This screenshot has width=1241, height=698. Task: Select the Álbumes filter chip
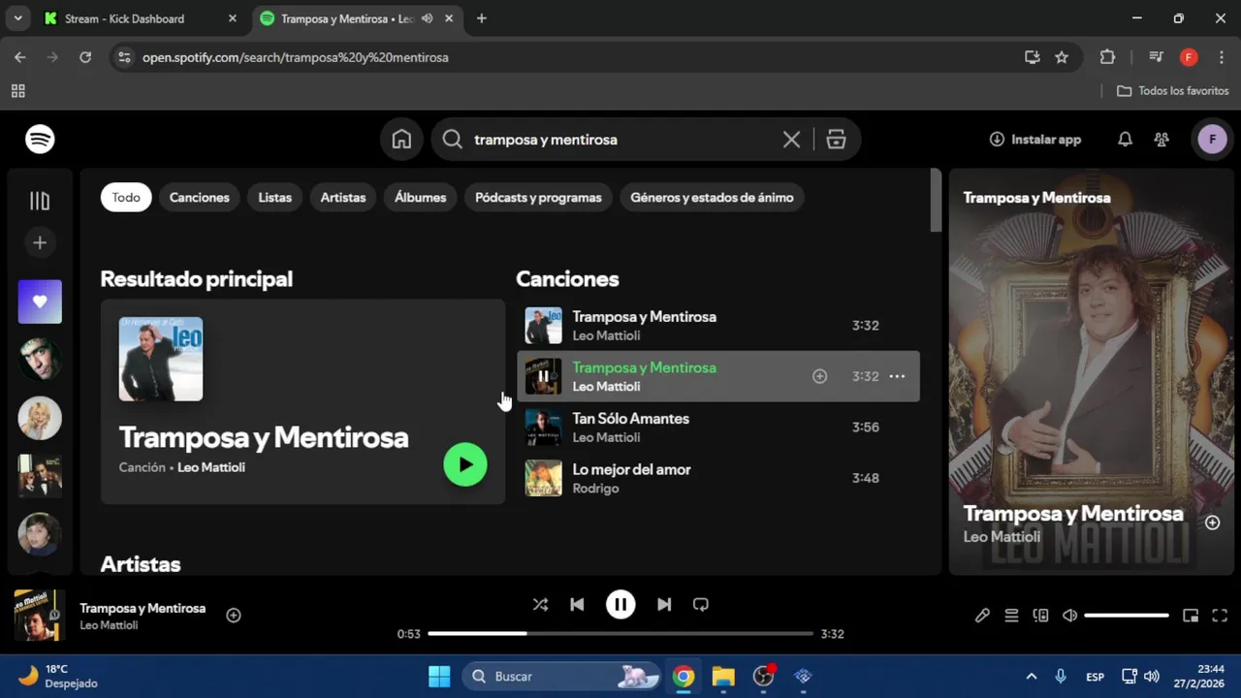[x=421, y=198]
